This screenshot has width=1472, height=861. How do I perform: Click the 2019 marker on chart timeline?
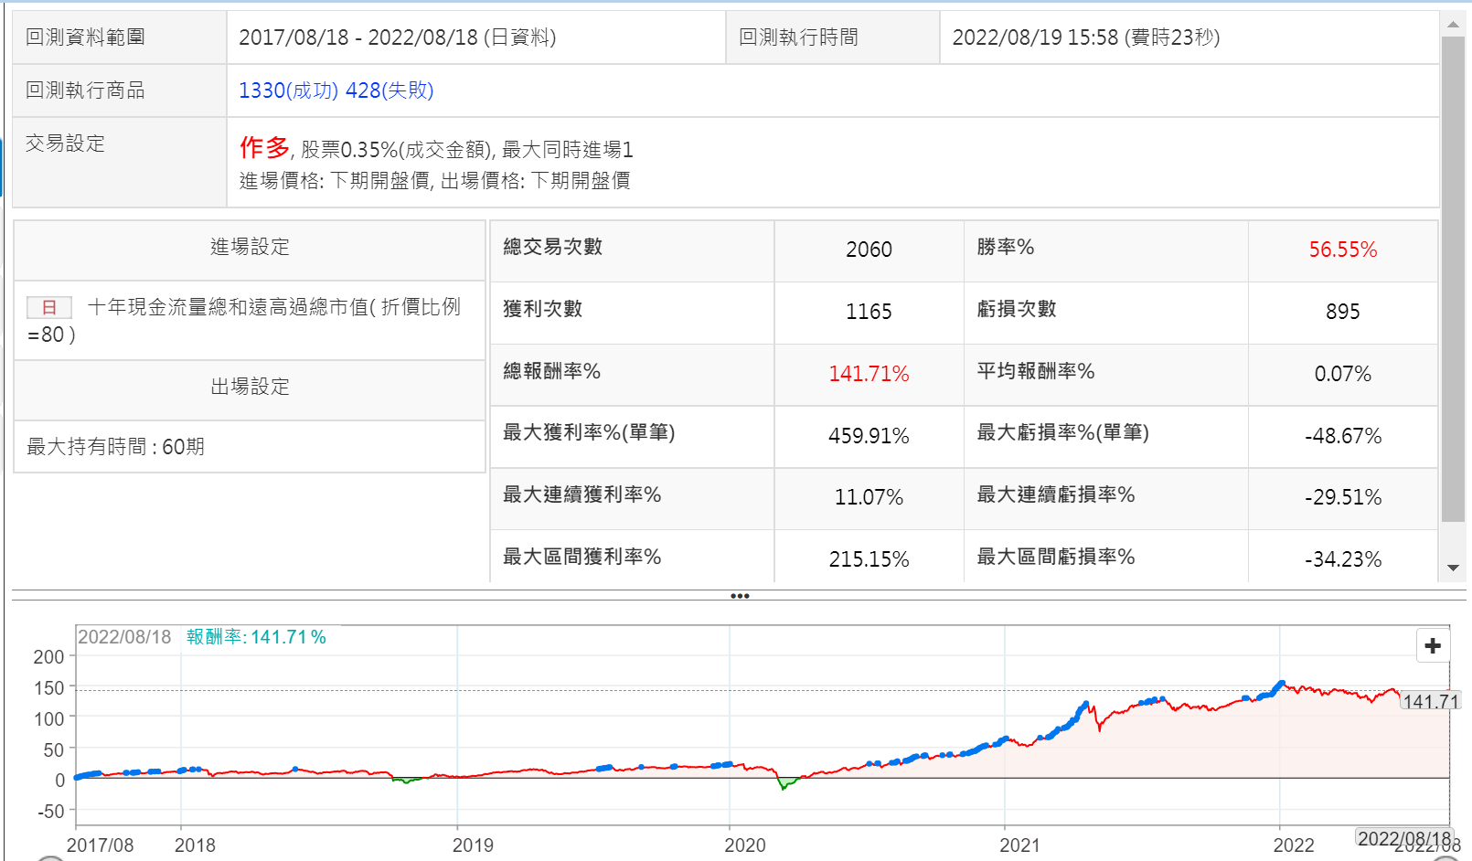pyautogui.click(x=473, y=845)
